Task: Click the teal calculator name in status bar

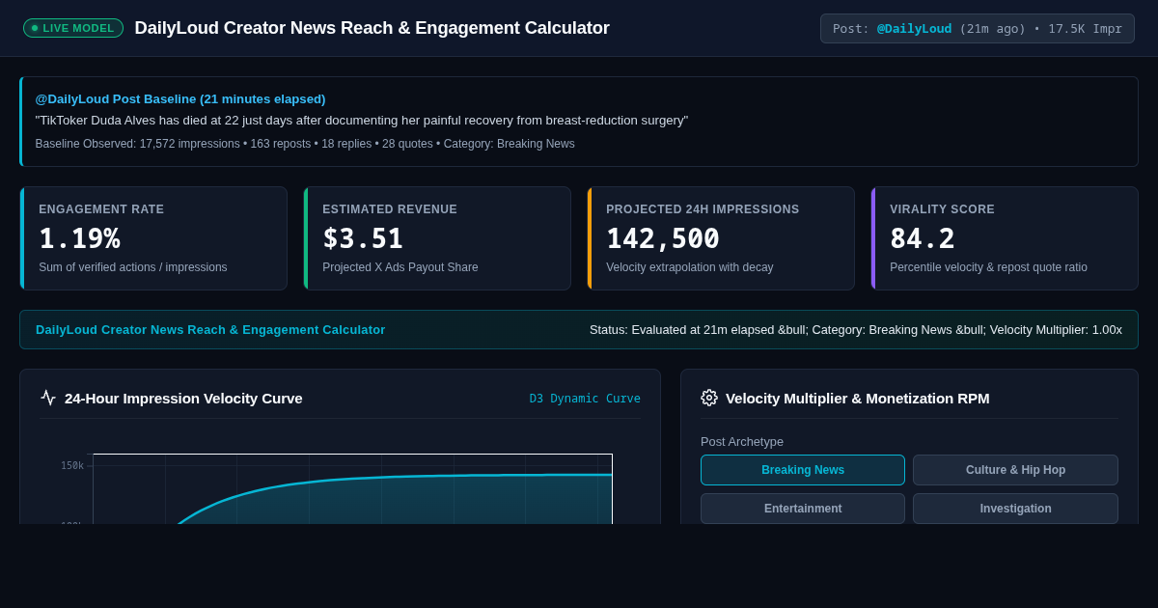Action: (210, 329)
